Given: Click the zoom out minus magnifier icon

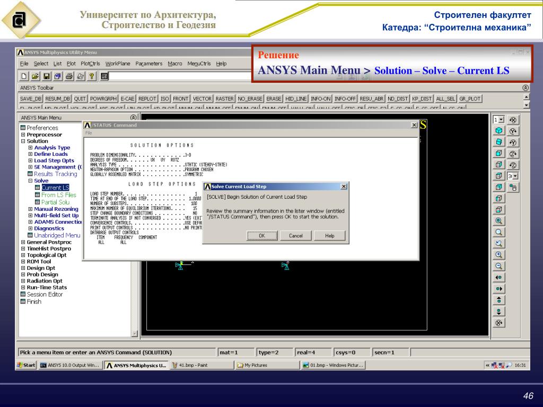Looking at the screenshot, I should coord(498,266).
